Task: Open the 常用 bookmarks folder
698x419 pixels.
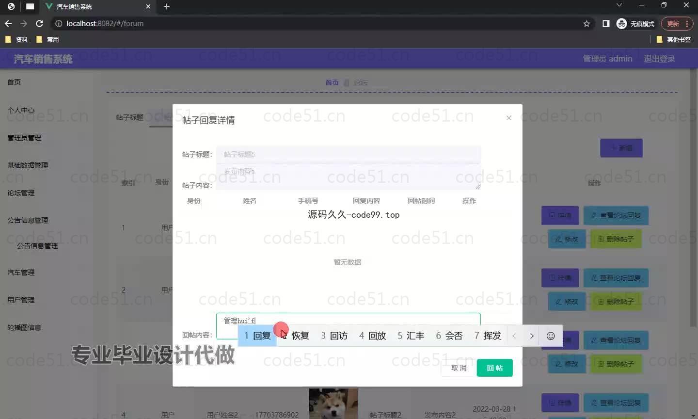Action: point(48,39)
